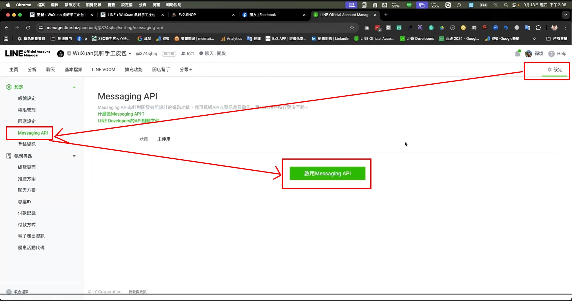Open 付款方式 in the sidebar
This screenshot has width=572, height=301.
(27, 225)
